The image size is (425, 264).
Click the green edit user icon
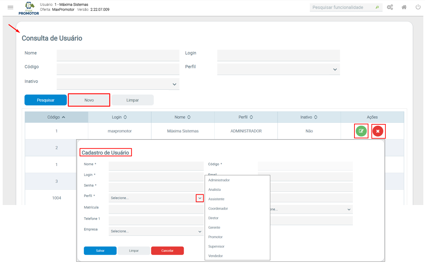(x=361, y=131)
